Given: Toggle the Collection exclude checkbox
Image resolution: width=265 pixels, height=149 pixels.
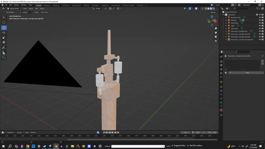Looking at the screenshot, I should coord(257,15).
